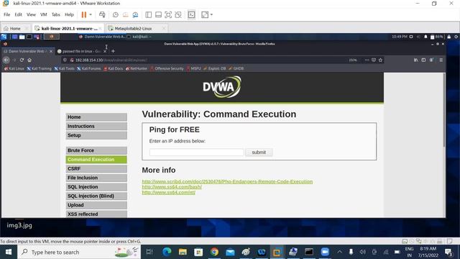Open the SQL Injection page
The image size is (460, 259).
pos(96,187)
